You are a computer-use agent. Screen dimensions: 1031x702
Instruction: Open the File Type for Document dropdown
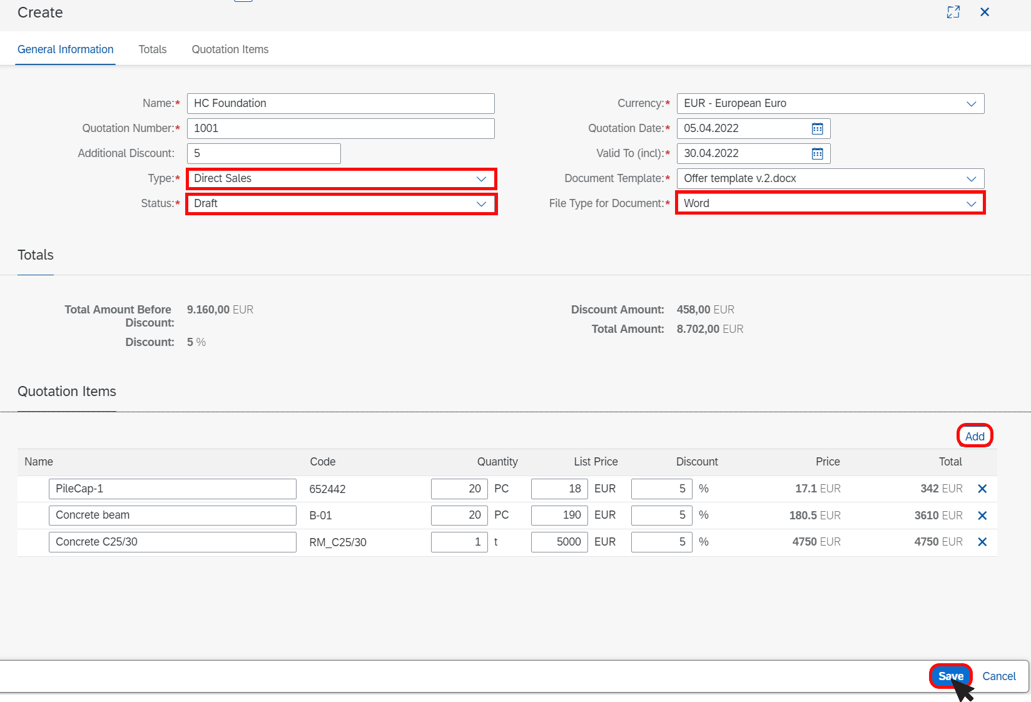pos(971,204)
